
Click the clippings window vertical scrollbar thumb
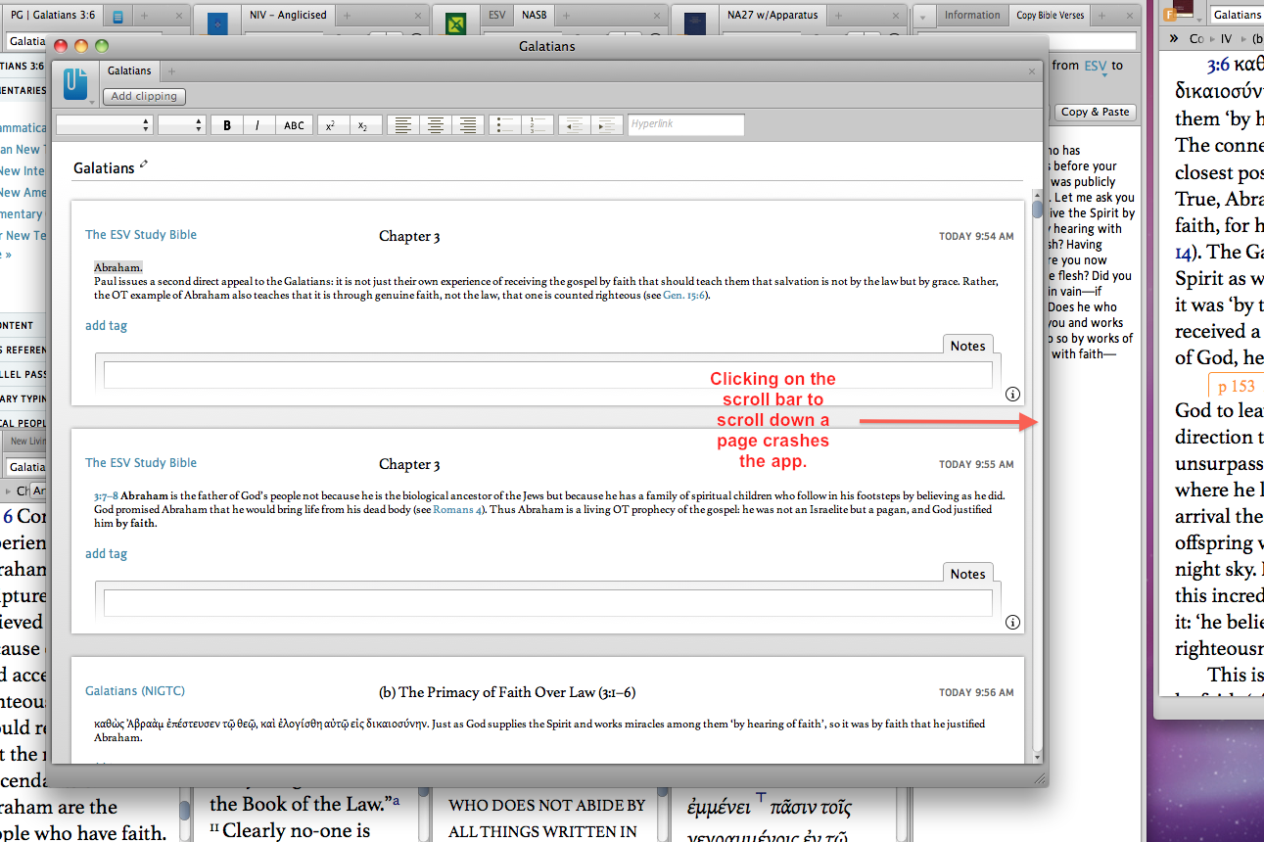point(1037,210)
